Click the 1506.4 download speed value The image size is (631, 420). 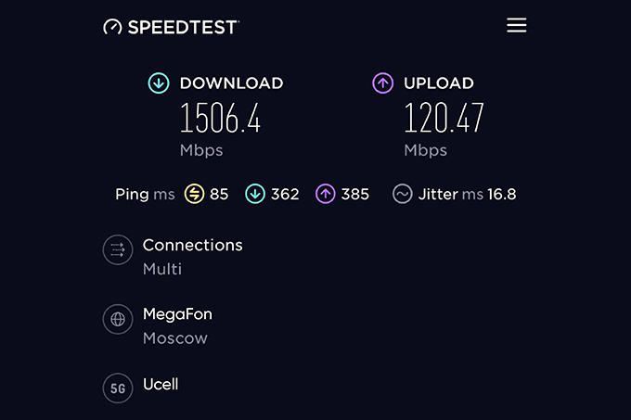point(220,118)
